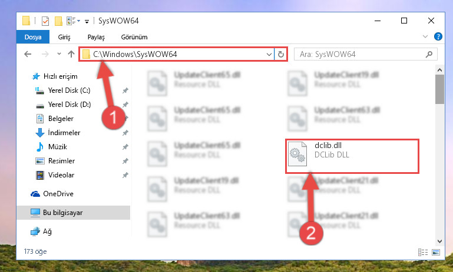Click the search magnifier icon
Image resolution: width=453 pixels, height=272 pixels.
click(x=429, y=54)
